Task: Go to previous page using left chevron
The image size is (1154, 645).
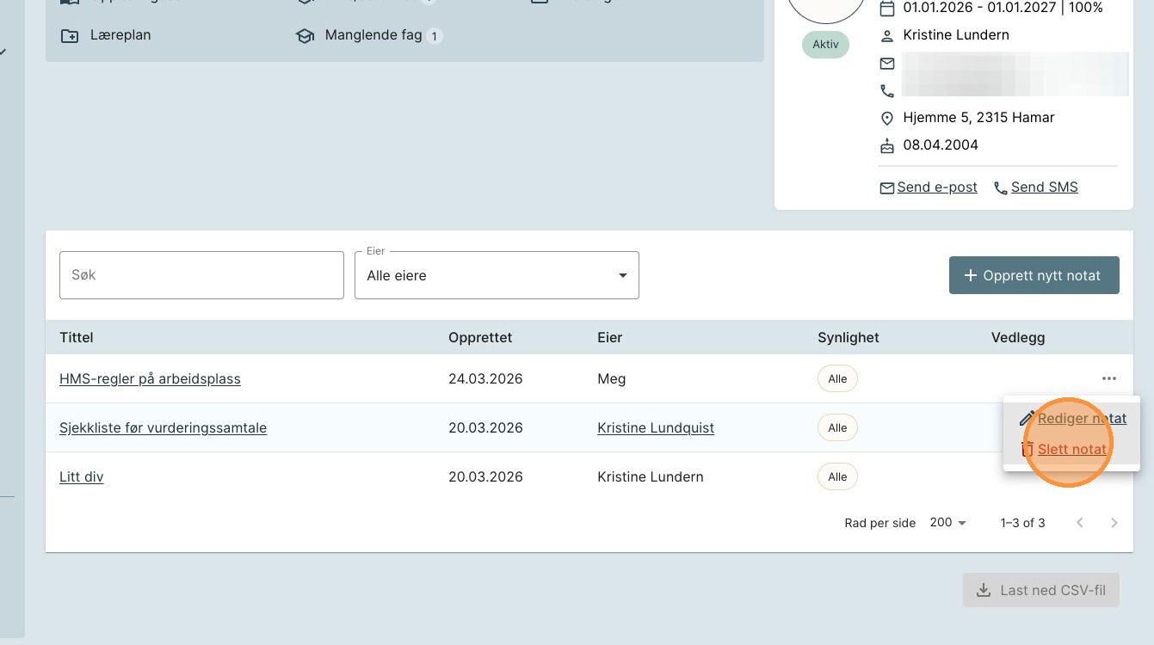Action: (x=1080, y=523)
